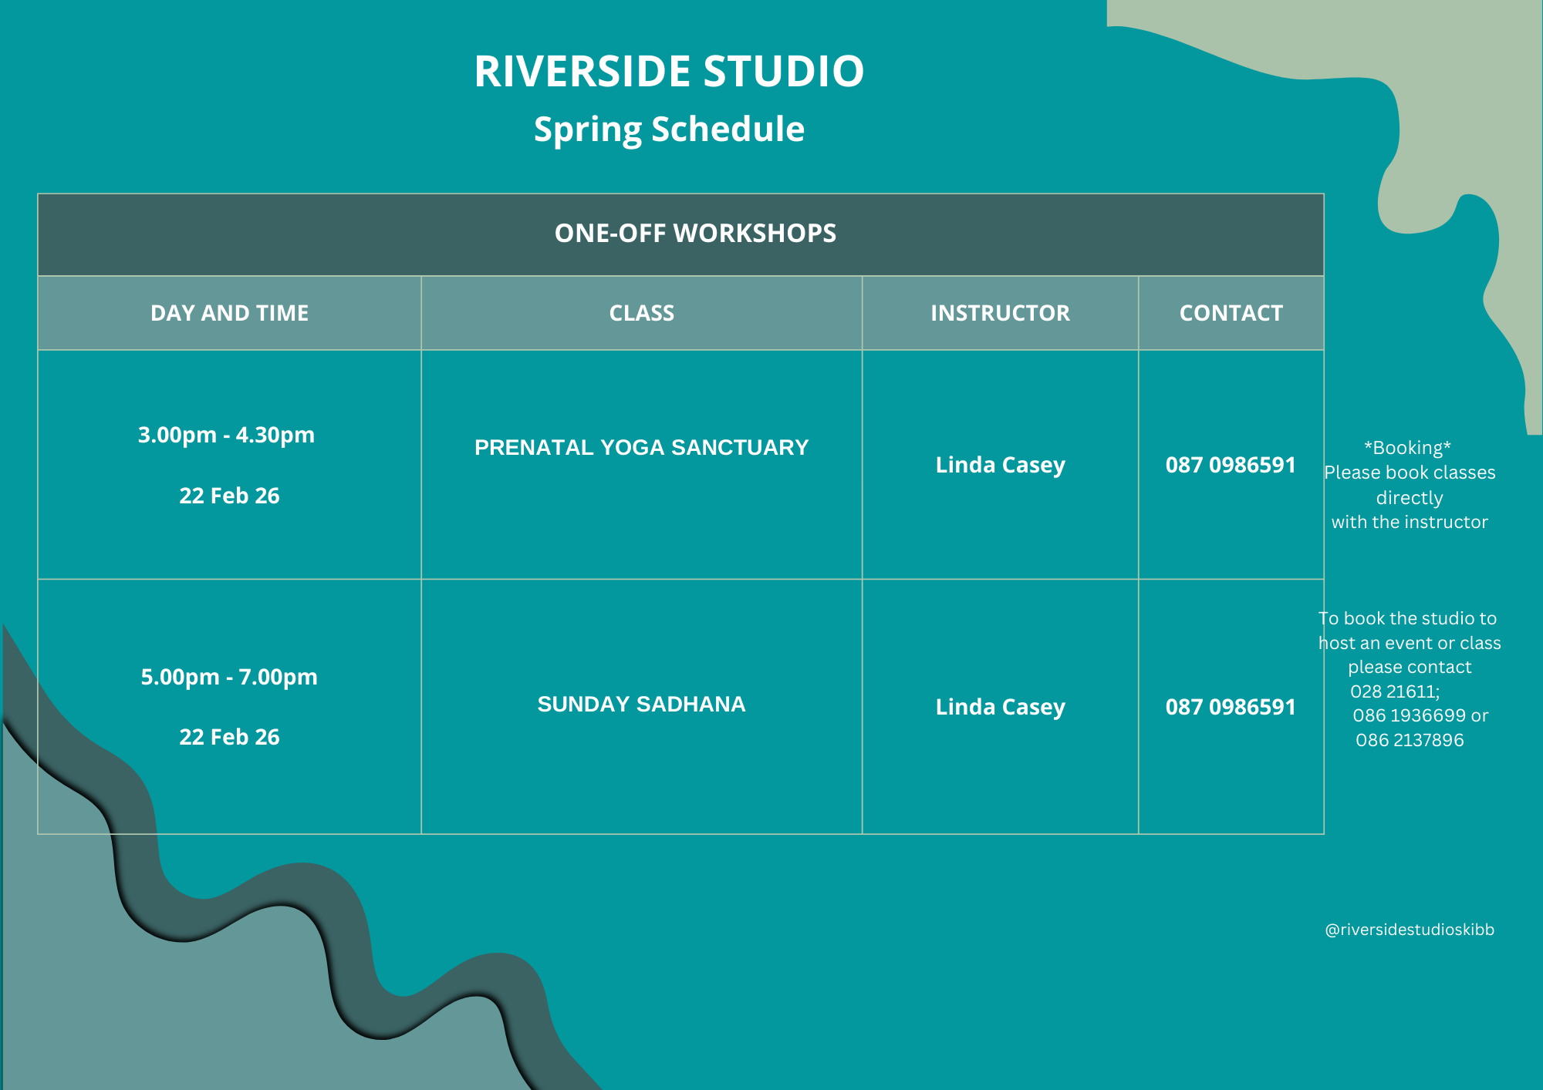
Task: Click the RIVERSIDE STUDIO title
Action: pyautogui.click(x=669, y=72)
